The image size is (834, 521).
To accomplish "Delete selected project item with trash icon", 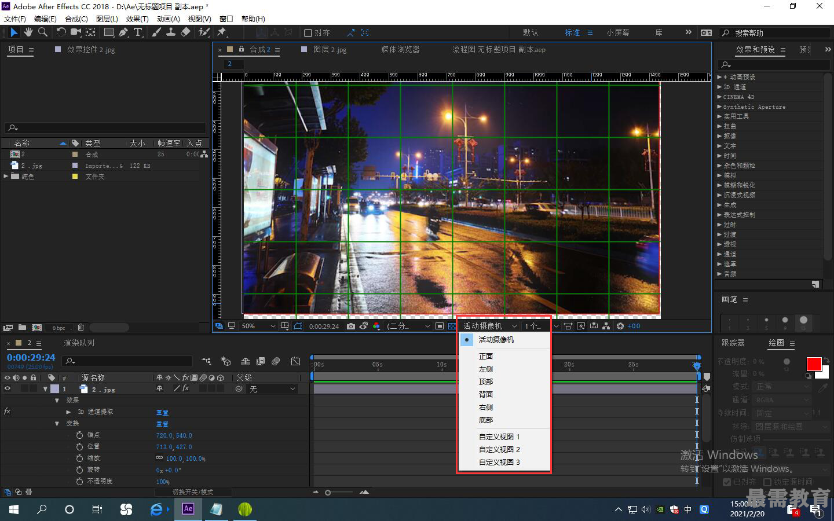I will point(81,328).
